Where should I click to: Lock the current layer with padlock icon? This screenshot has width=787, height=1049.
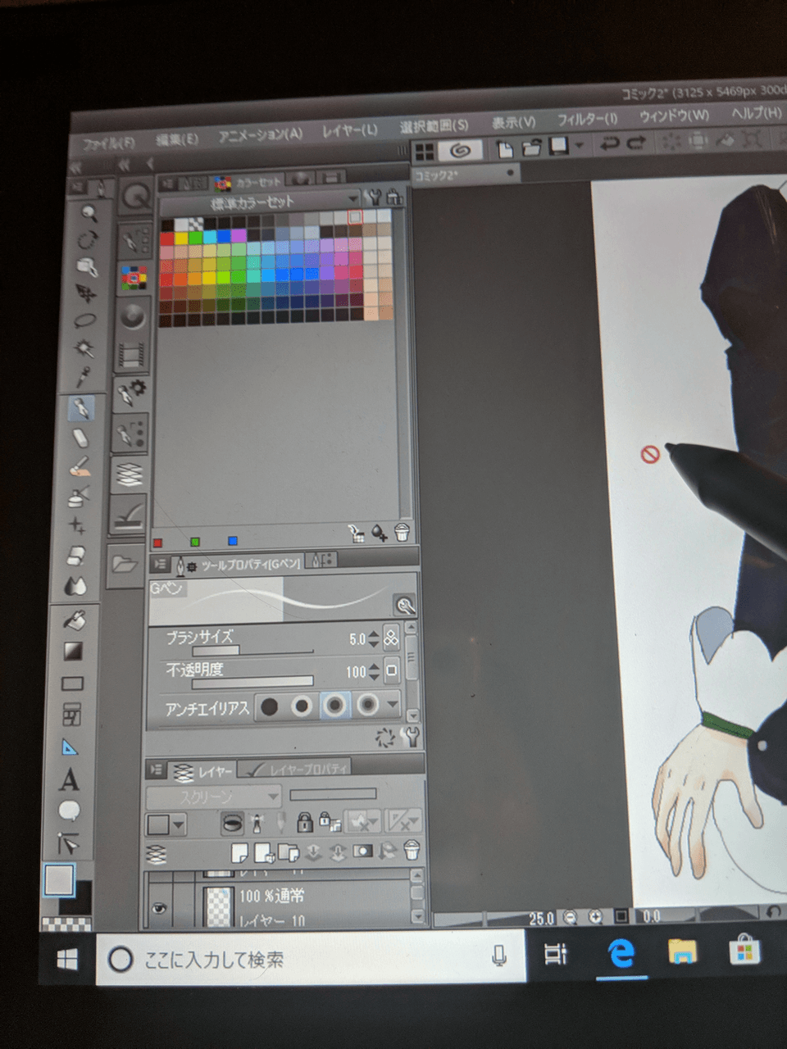point(305,823)
